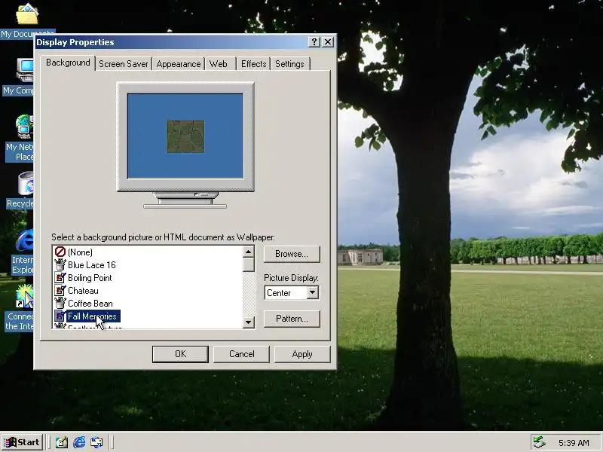Click the Pattern... button
The image size is (603, 452).
point(292,319)
